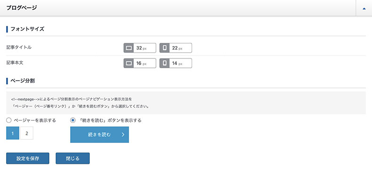
Task: Select 「続きを読む」ボタンを表示する radio button
Action: pyautogui.click(x=73, y=121)
